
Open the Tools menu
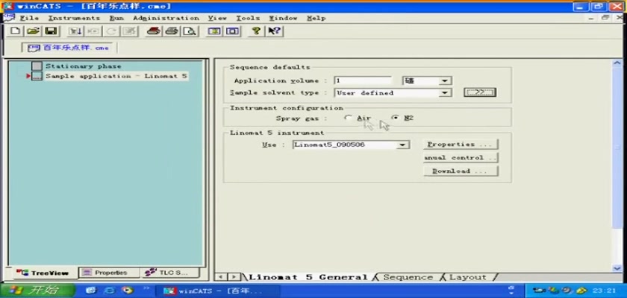(248, 18)
